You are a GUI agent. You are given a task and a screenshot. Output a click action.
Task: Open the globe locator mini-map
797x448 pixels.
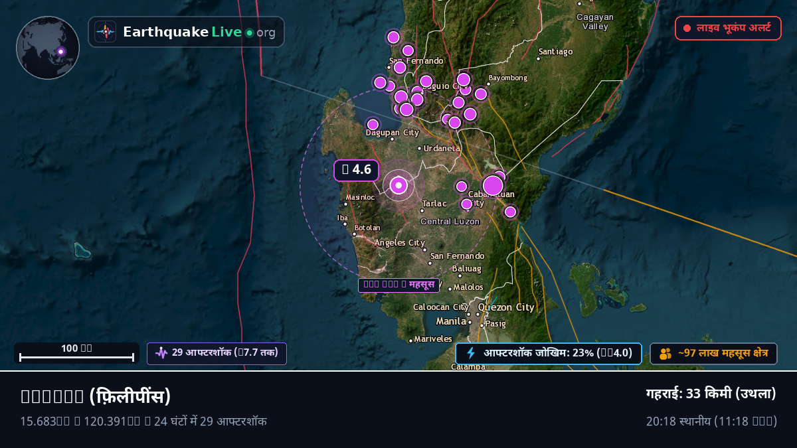pos(48,48)
